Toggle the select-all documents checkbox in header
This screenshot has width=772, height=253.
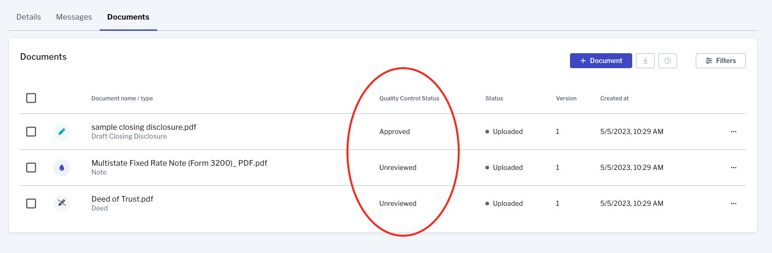pos(31,98)
